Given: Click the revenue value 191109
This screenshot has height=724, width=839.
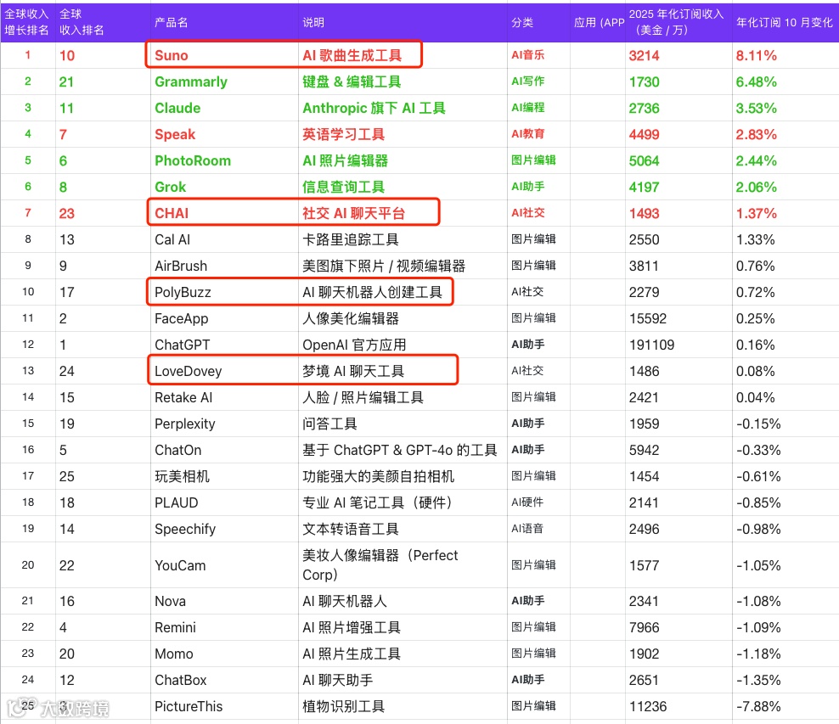Looking at the screenshot, I should point(651,345).
